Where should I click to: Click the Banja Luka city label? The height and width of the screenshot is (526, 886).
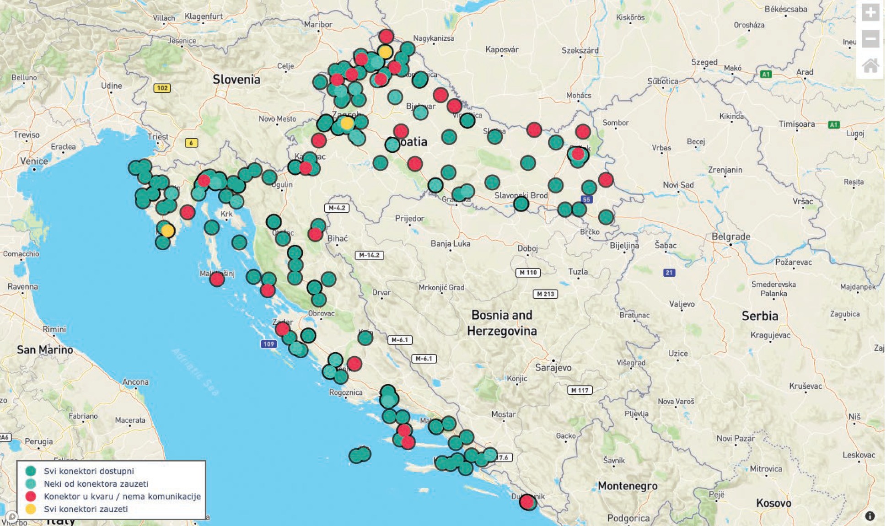[451, 244]
